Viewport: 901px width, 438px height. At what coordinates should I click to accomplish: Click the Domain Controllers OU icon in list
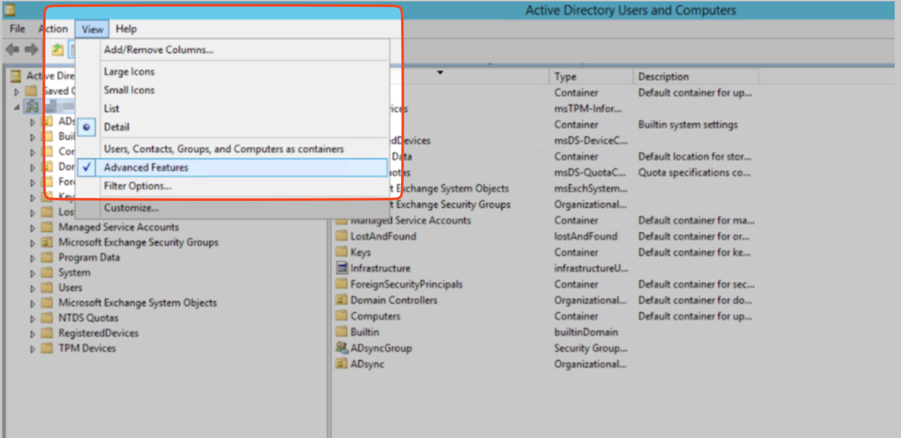[x=342, y=301]
